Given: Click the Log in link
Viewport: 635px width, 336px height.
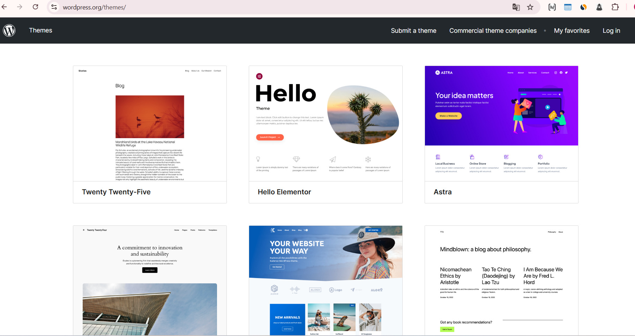Looking at the screenshot, I should (x=611, y=31).
